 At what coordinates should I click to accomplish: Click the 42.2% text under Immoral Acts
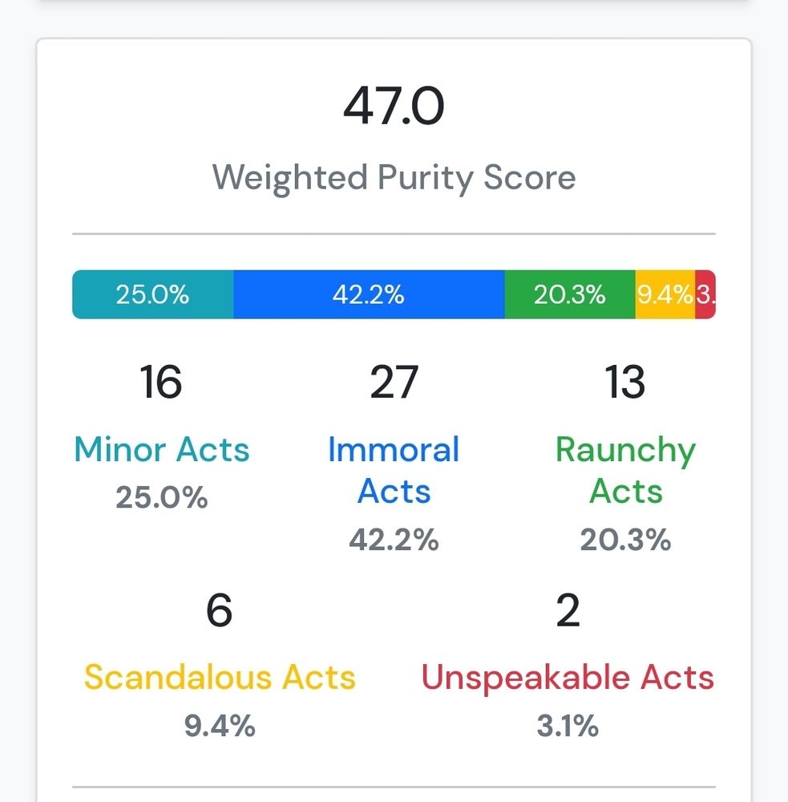point(394,540)
